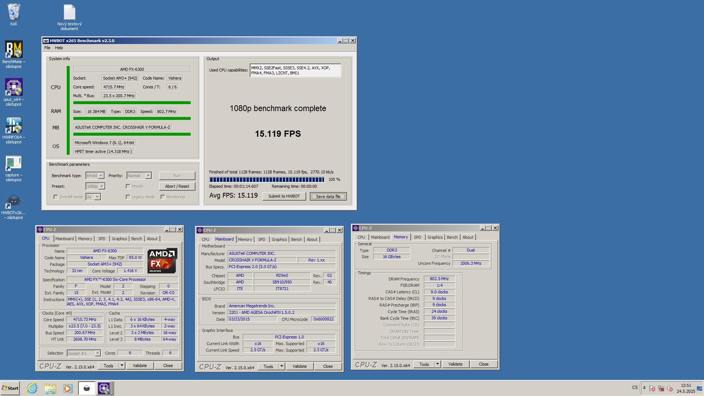This screenshot has height=396, width=704.
Task: Open Tools dropdown arrow in CPU-Z Mainboard window
Action: 282,366
